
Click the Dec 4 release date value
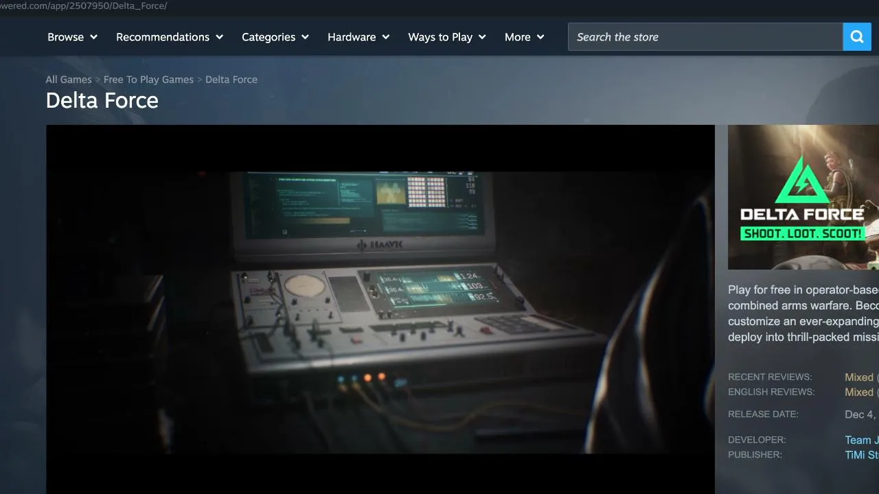[x=862, y=414]
